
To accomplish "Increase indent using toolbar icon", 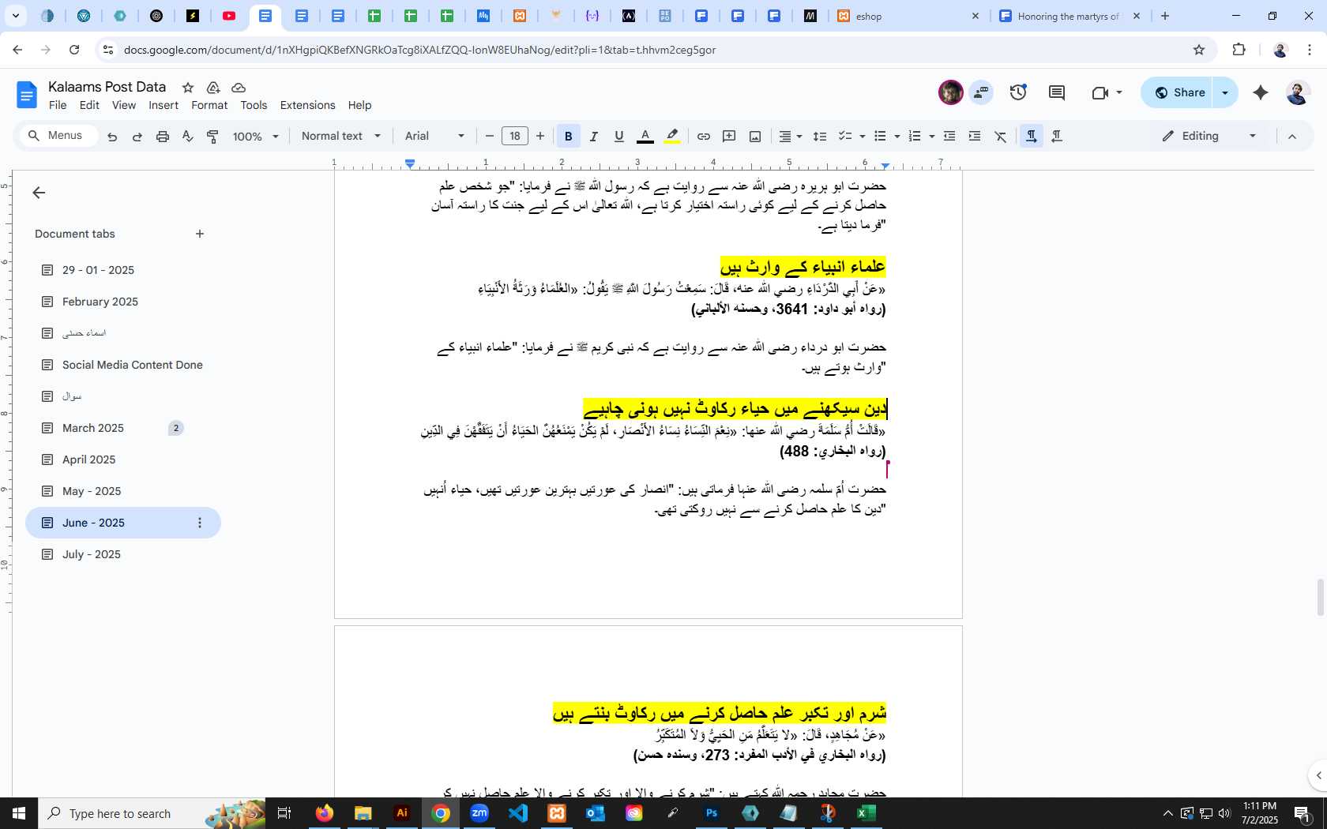I will click(x=975, y=137).
